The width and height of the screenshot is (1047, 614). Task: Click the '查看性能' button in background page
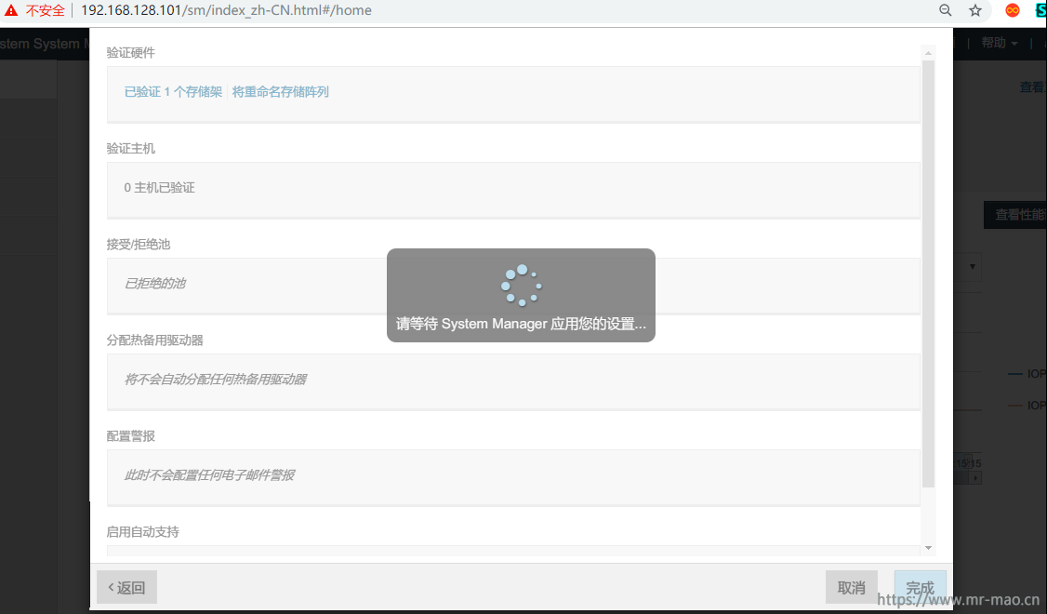[1015, 215]
